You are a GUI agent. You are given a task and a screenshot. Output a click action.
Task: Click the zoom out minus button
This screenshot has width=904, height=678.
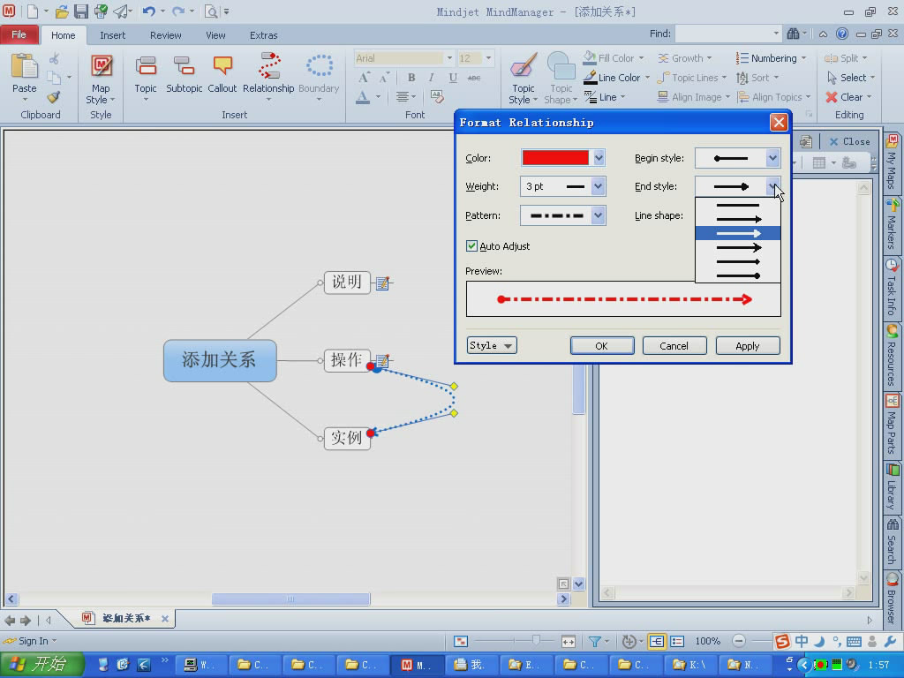point(739,641)
